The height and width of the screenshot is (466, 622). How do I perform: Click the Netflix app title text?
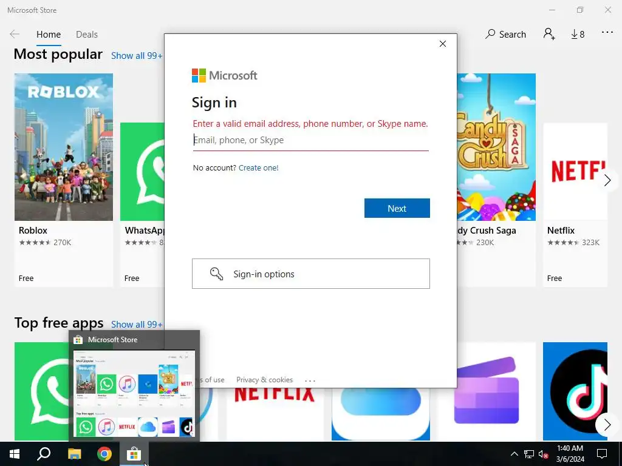(x=561, y=230)
